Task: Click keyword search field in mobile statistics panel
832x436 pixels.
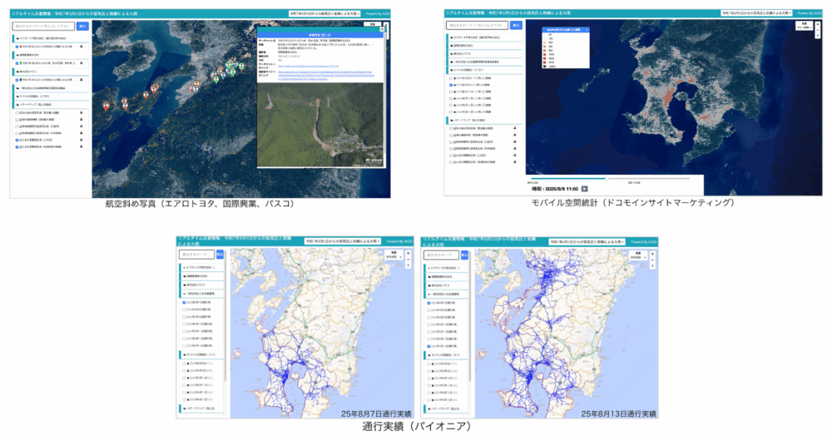Action: point(477,25)
